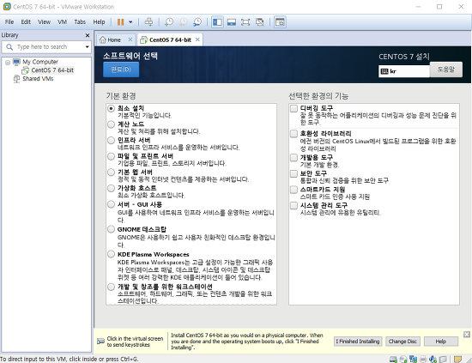Click the 도움말 help button
The height and width of the screenshot is (363, 472).
446,70
